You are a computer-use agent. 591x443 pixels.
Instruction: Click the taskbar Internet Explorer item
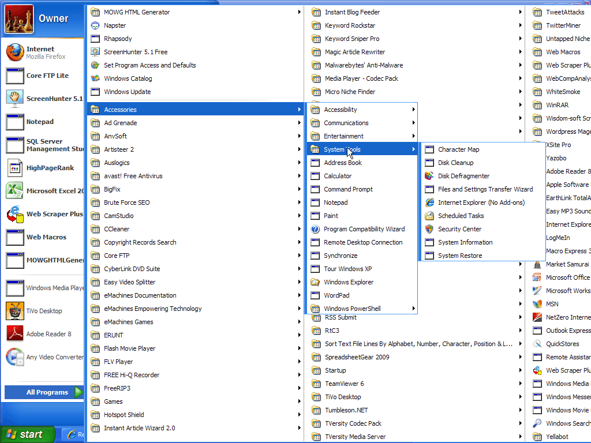click(73, 435)
